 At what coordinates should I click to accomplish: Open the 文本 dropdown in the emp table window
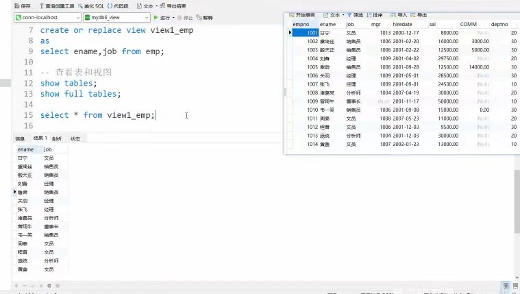(x=334, y=15)
